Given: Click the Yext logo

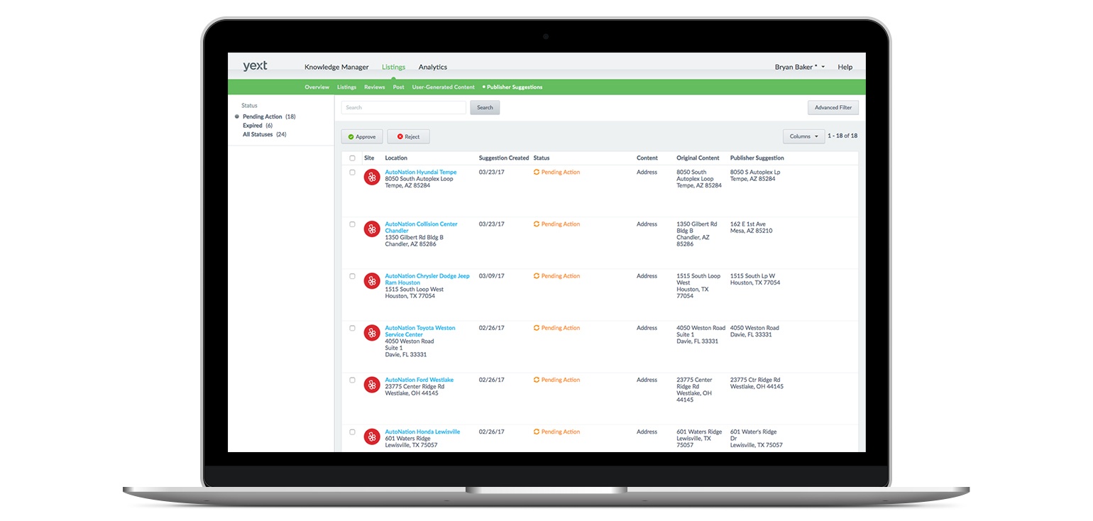Looking at the screenshot, I should [255, 66].
